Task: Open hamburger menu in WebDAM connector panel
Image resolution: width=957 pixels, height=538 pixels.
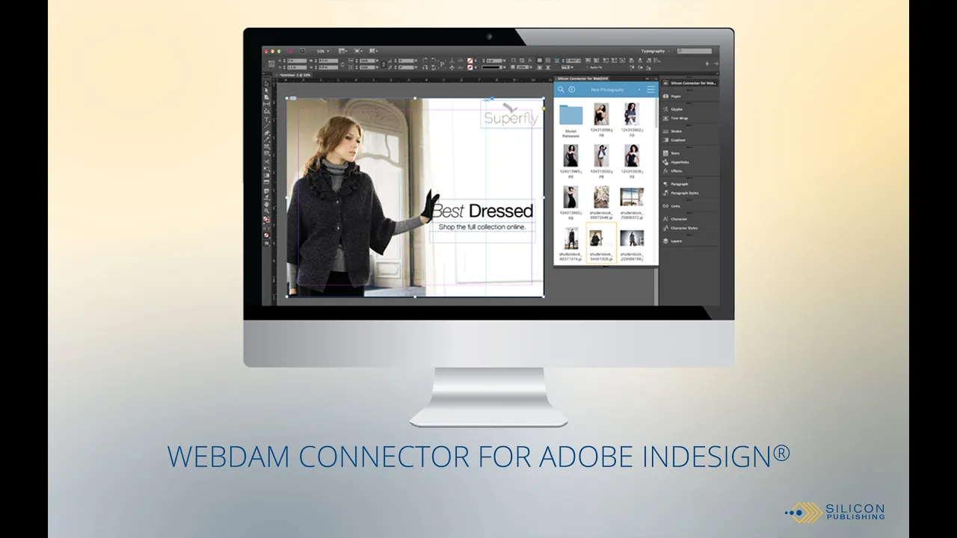Action: (x=650, y=89)
